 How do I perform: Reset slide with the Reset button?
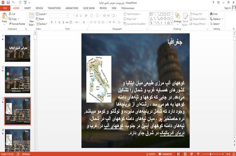click(x=40, y=19)
